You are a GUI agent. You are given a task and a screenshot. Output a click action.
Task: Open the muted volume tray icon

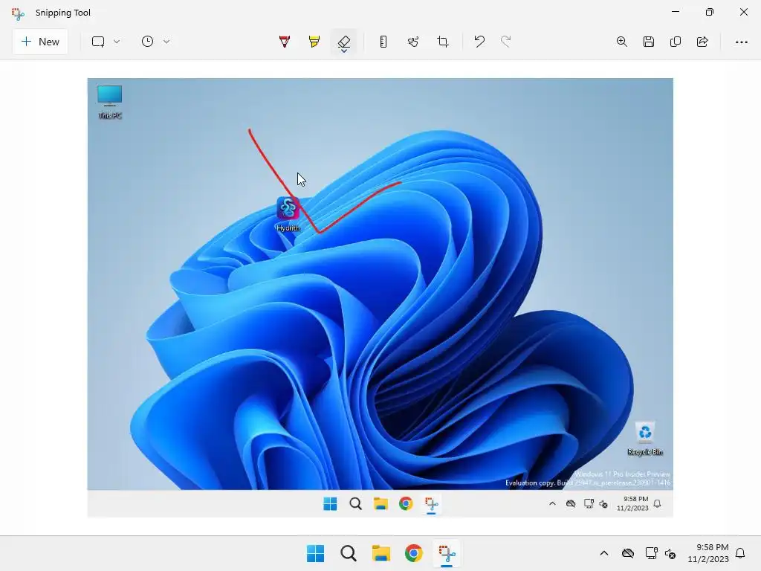click(671, 553)
